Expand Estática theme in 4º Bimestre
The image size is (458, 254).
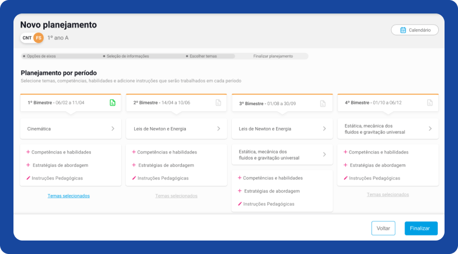point(430,129)
